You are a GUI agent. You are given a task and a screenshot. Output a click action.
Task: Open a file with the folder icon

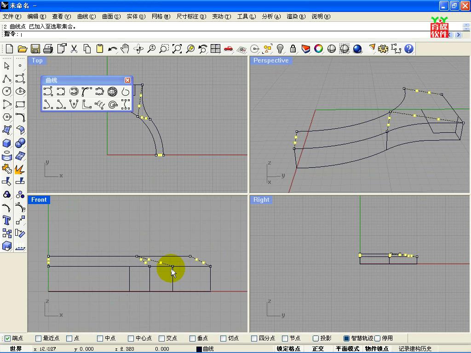click(22, 48)
